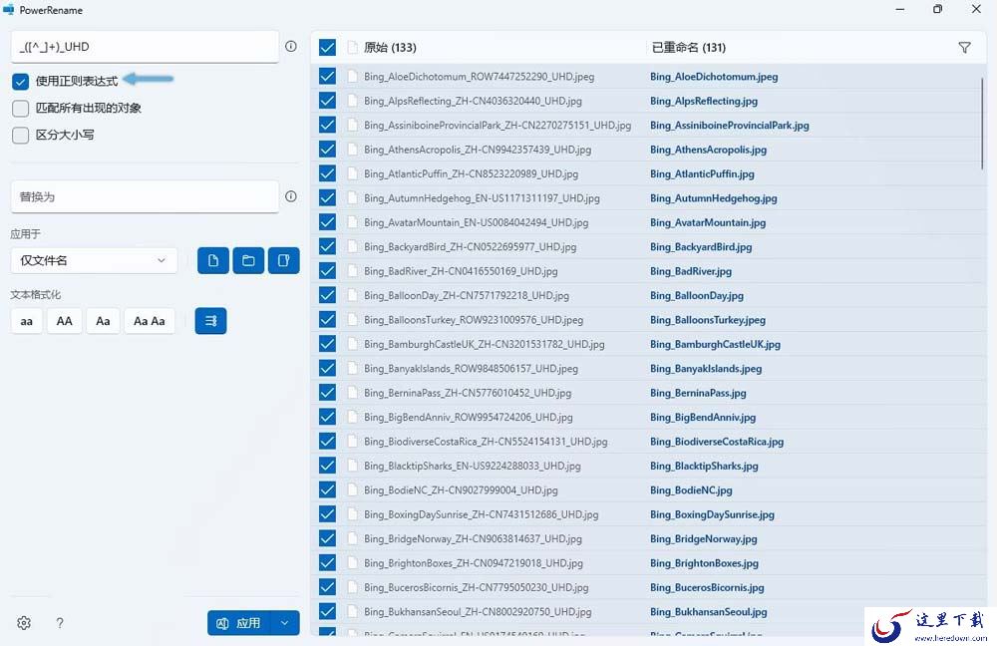Toggle the include subfolders icon button

click(283, 260)
